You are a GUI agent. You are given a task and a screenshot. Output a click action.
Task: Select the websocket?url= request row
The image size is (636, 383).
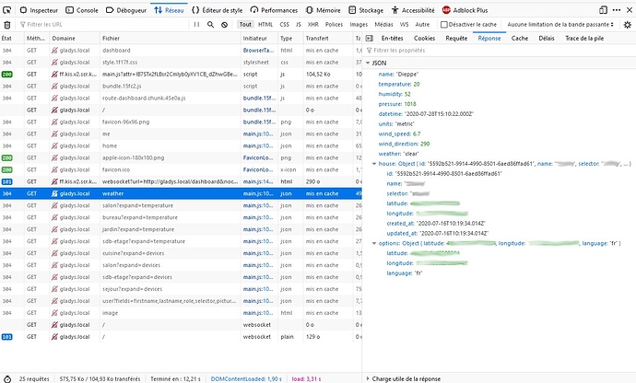pyautogui.click(x=181, y=181)
